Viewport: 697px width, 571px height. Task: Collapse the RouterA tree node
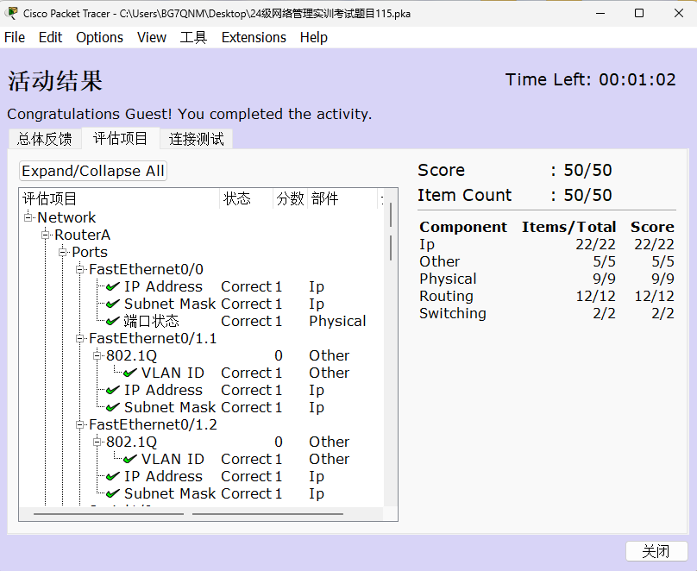point(46,235)
